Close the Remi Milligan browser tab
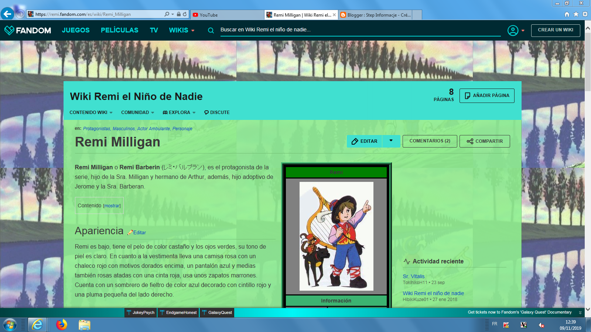The width and height of the screenshot is (591, 332). point(334,15)
